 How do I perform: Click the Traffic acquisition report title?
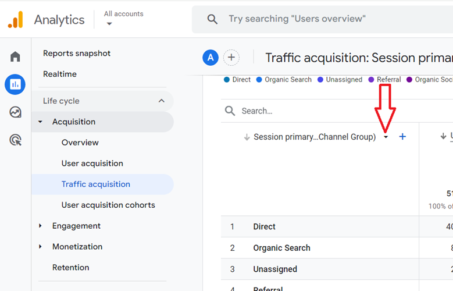(359, 58)
